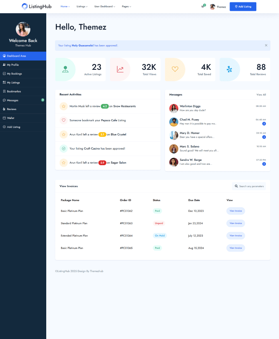Expand the Listings dropdown menu
The width and height of the screenshot is (279, 339).
tap(82, 7)
